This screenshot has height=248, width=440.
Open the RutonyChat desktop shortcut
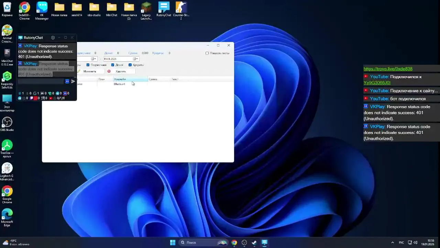pyautogui.click(x=164, y=10)
